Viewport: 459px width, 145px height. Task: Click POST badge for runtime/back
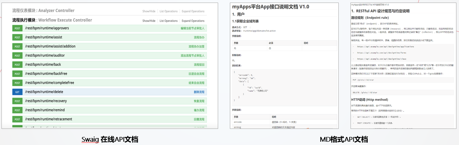17,65
